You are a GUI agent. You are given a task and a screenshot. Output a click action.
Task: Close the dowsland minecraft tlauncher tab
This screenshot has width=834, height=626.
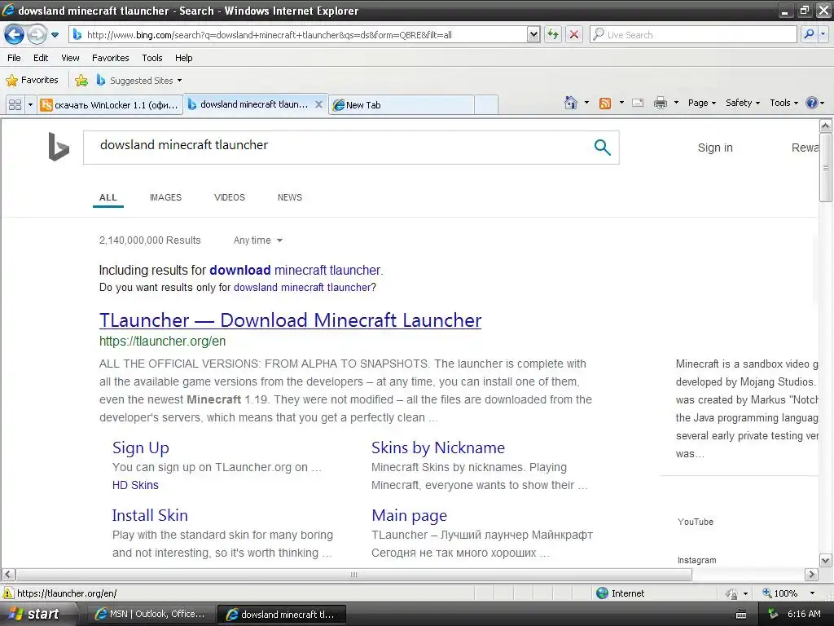point(318,104)
